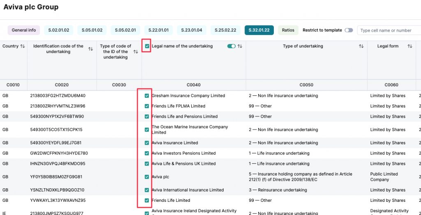421x215 pixels.
Task: Toggle the Restrict to template switch
Action: tap(349, 30)
